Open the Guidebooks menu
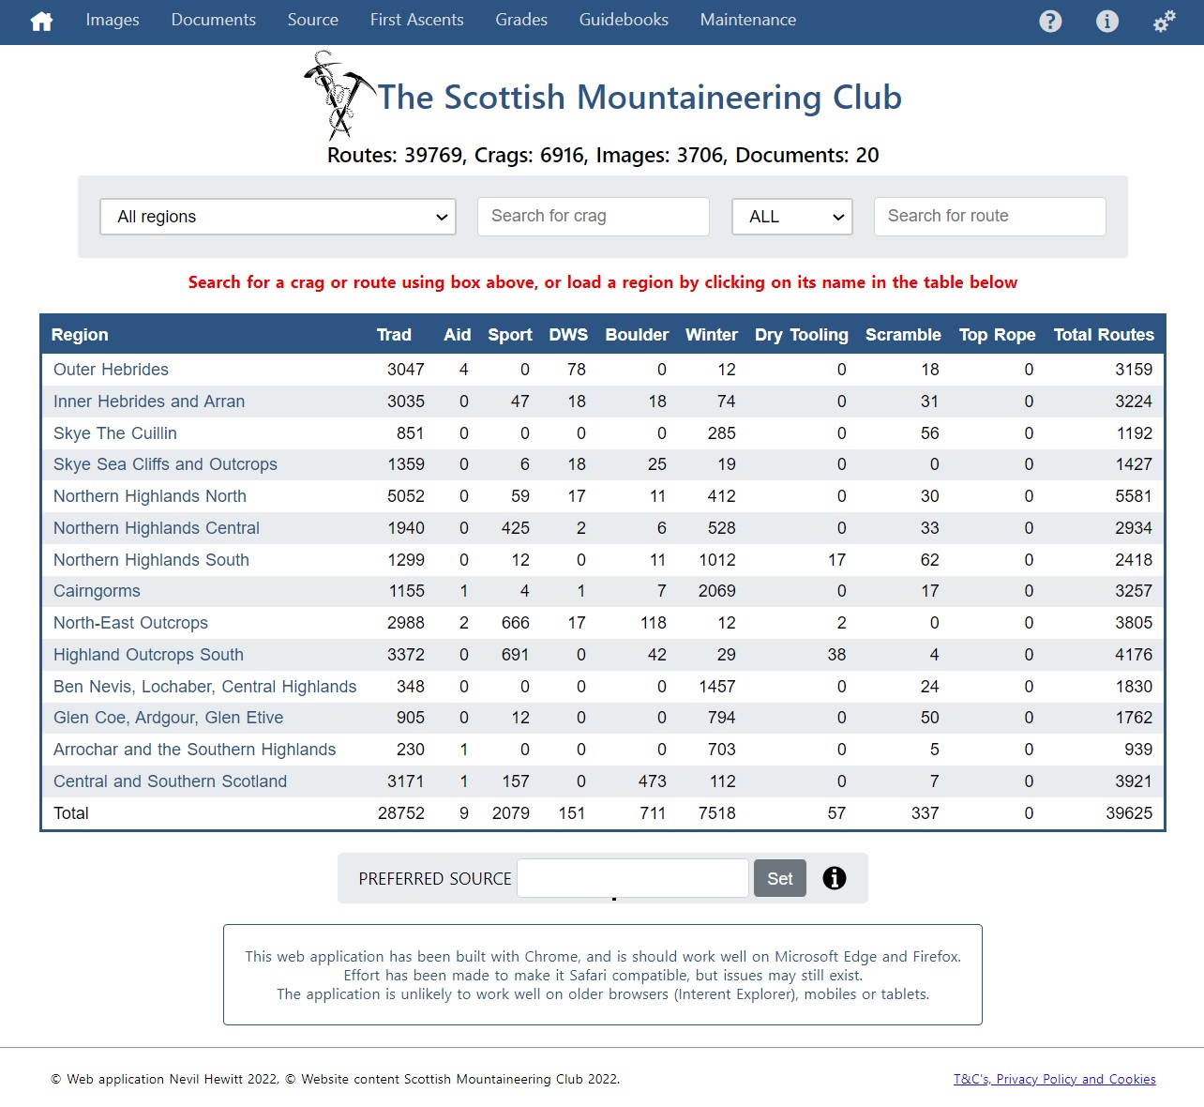 tap(624, 20)
